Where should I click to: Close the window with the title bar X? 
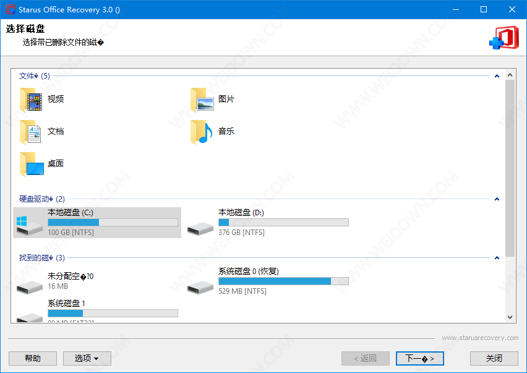(512, 9)
